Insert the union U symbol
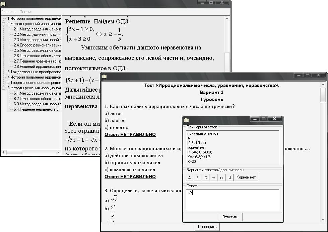The width and height of the screenshot is (328, 232). (221, 178)
